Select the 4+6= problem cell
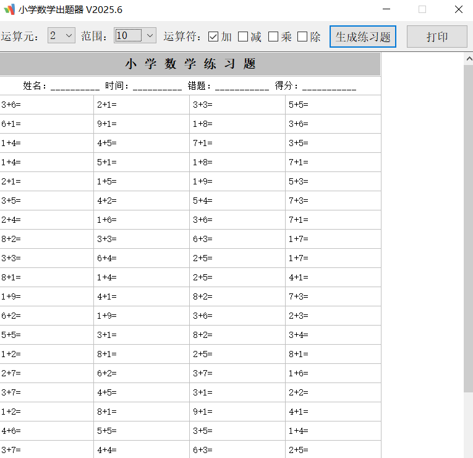 click(x=47, y=431)
